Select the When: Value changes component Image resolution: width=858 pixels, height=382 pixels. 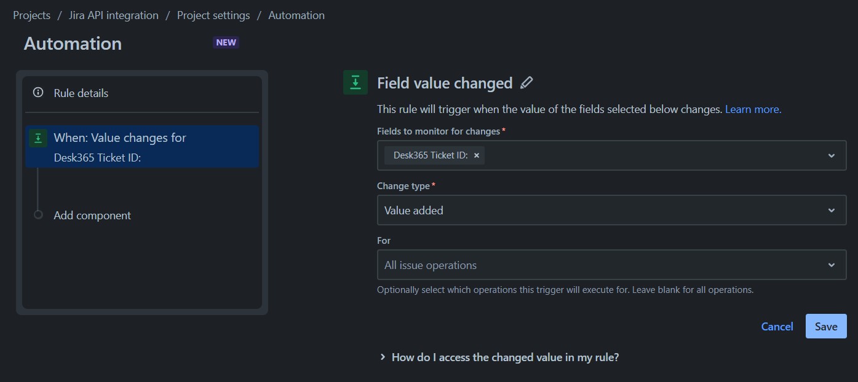tap(141, 146)
